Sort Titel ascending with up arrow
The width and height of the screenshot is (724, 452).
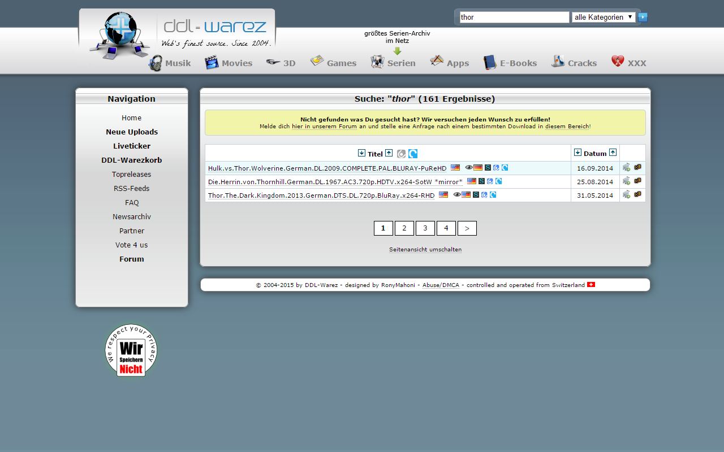pos(389,153)
